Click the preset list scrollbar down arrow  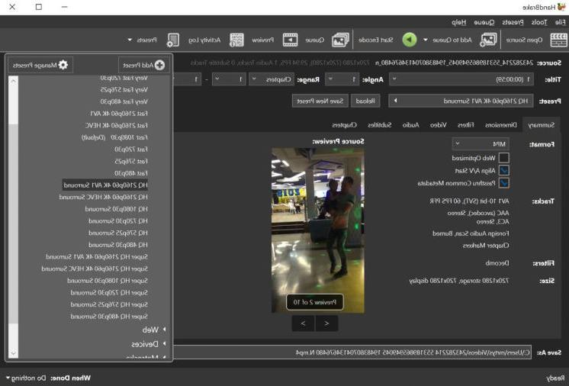(14, 353)
